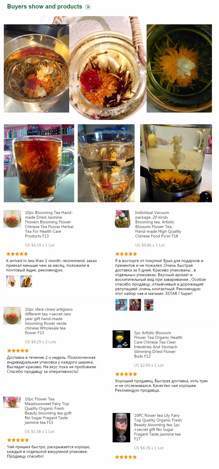Enlarge top-right buyer photo of yellow flower tea
This screenshot has width=219, height=469.
click(x=179, y=68)
